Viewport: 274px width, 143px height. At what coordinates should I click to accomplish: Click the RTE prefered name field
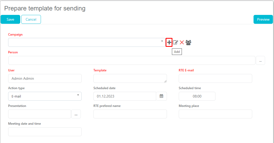click(x=130, y=114)
